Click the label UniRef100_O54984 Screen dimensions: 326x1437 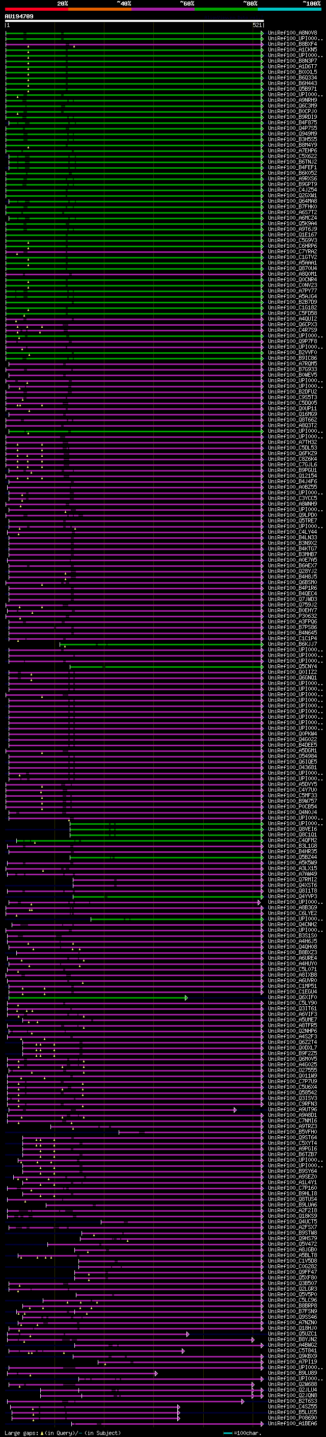292,756
